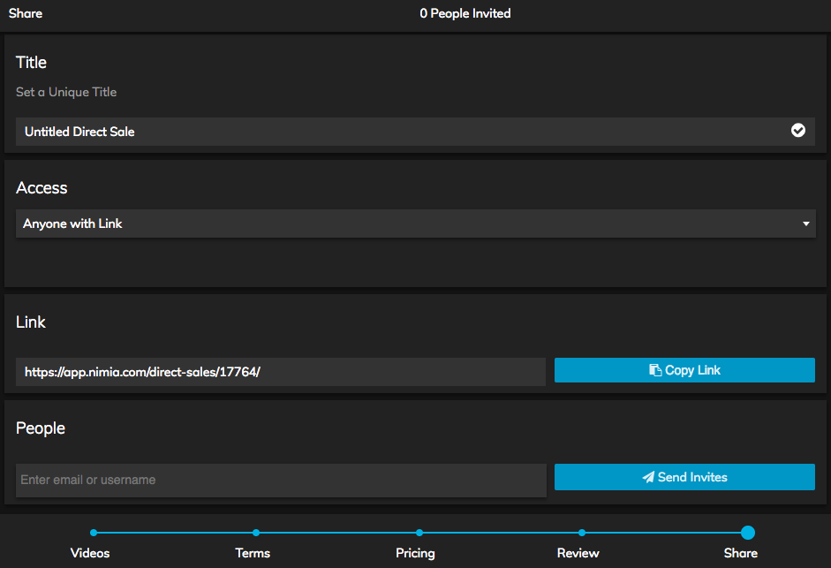Click the Videos progress dot
Screen dimensions: 831x568
(94, 533)
